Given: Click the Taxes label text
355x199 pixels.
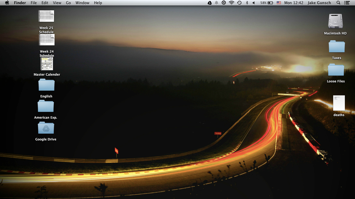Looking at the screenshot, I should click(337, 58).
